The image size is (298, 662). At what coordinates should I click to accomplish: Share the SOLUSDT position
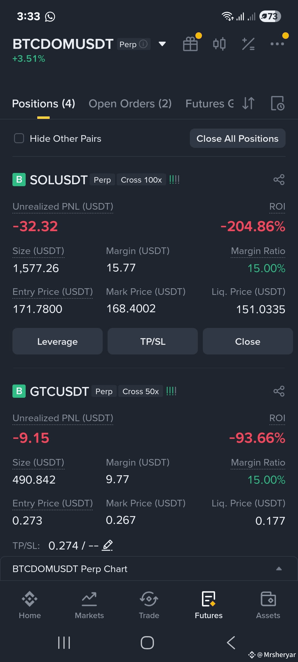279,180
